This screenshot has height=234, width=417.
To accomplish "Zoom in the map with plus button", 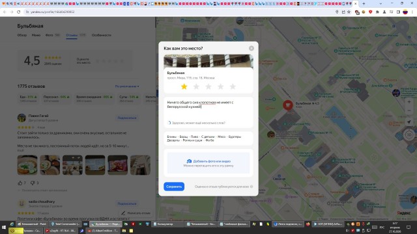I will coord(409,102).
